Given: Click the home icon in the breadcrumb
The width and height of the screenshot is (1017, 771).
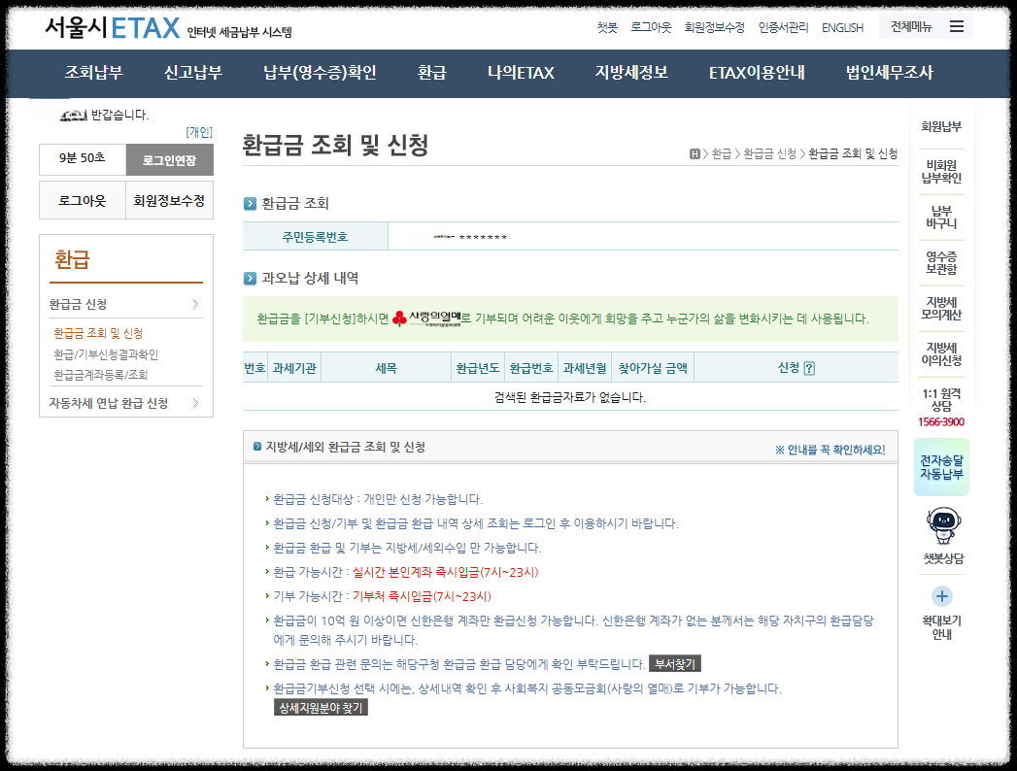Looking at the screenshot, I should 695,153.
